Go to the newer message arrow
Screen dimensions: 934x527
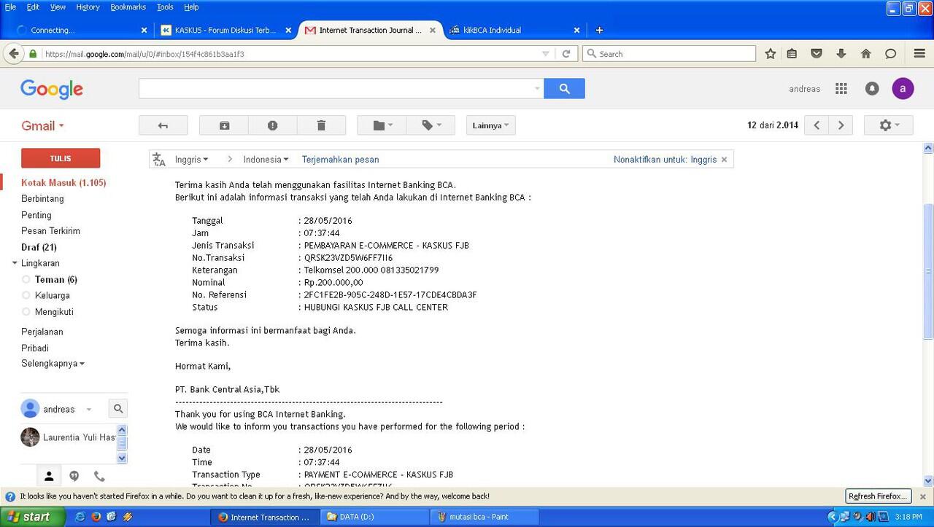pos(817,125)
